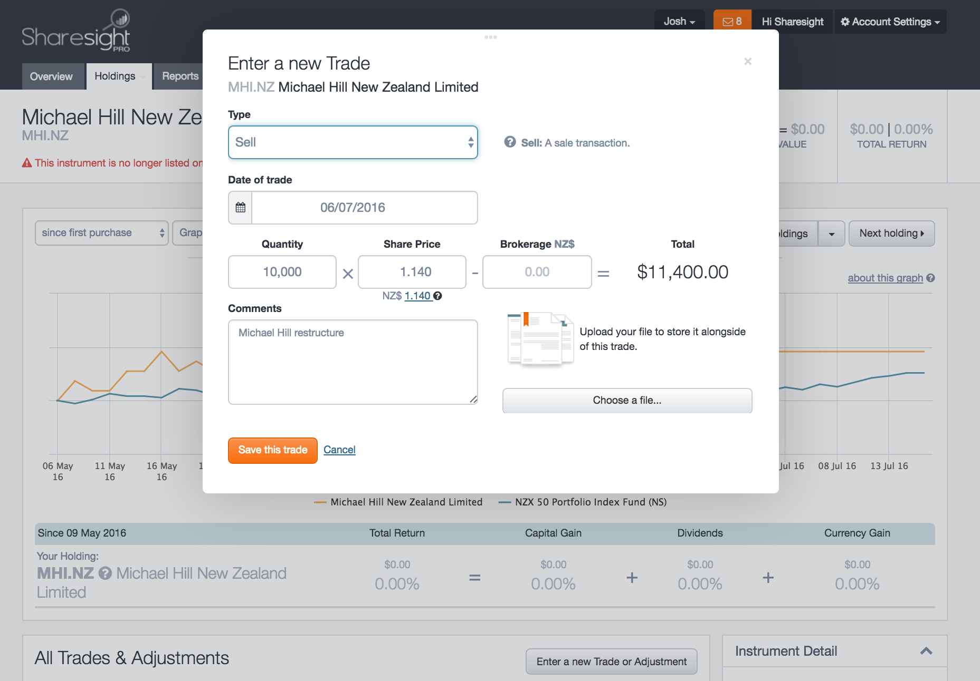Click Save this trade
Viewport: 980px width, 681px height.
pos(272,450)
